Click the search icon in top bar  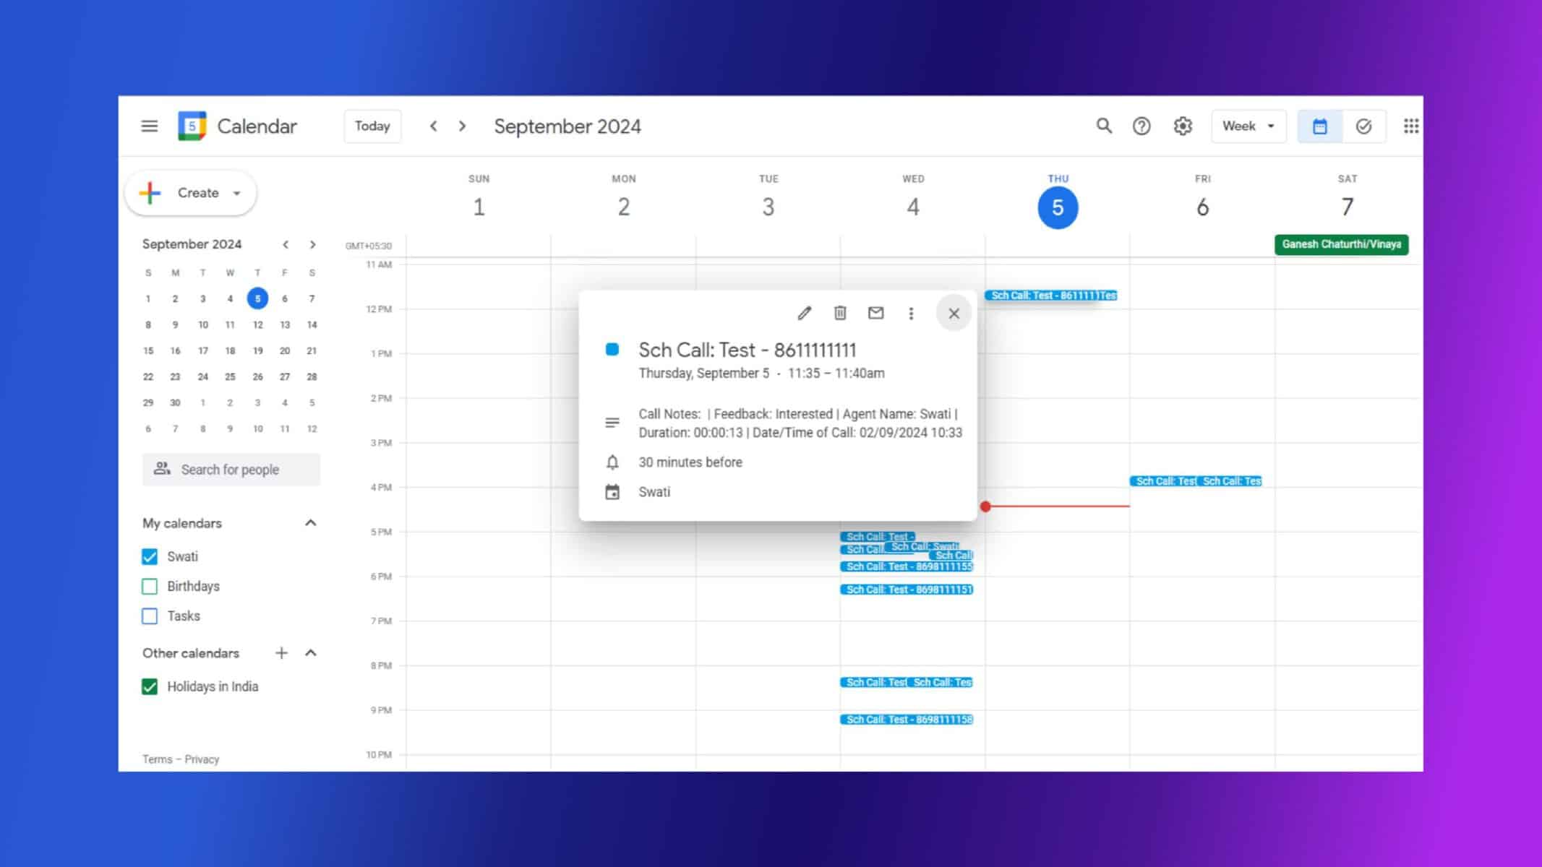point(1104,126)
